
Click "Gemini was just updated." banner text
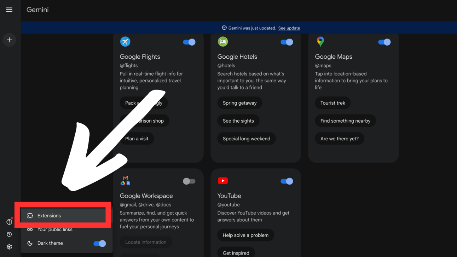pyautogui.click(x=252, y=28)
